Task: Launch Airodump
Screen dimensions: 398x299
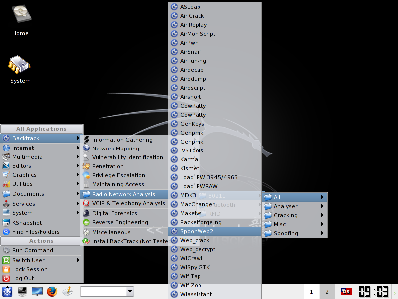Action: point(215,79)
